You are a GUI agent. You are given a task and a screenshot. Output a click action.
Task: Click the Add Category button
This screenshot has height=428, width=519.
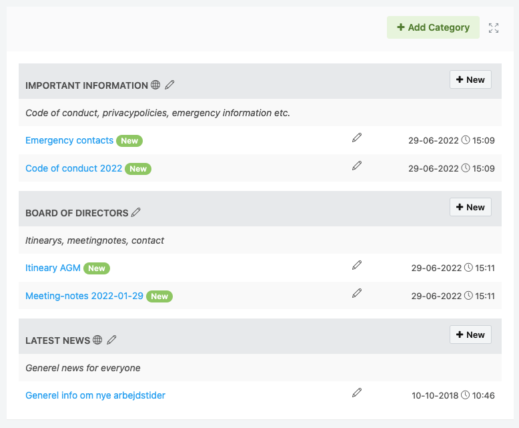[x=433, y=27]
